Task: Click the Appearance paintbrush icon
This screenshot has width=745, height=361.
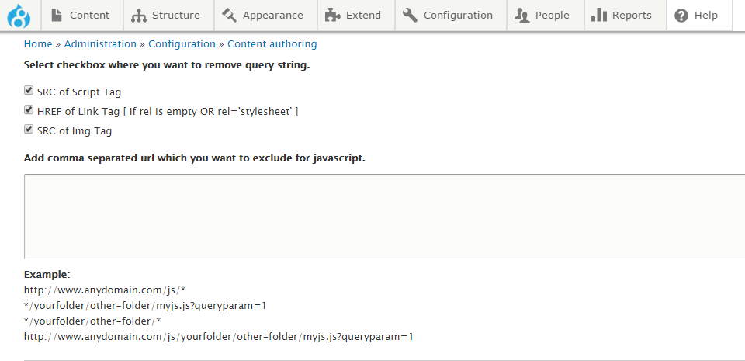Action: pos(229,16)
